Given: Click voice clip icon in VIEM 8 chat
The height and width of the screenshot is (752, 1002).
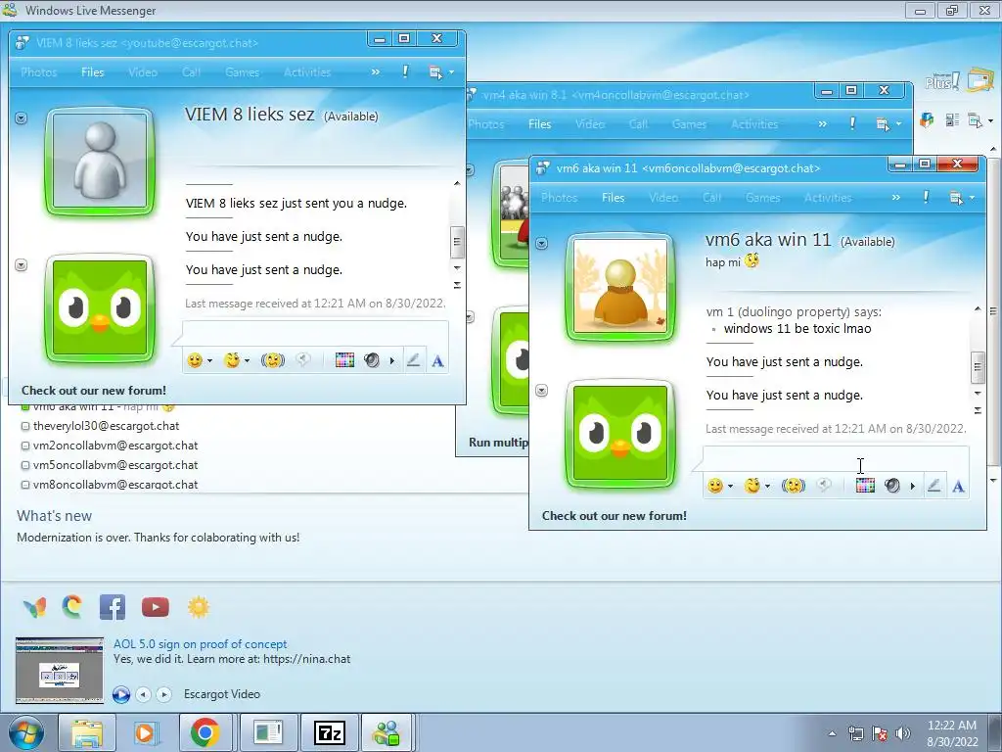Looking at the screenshot, I should tap(303, 360).
